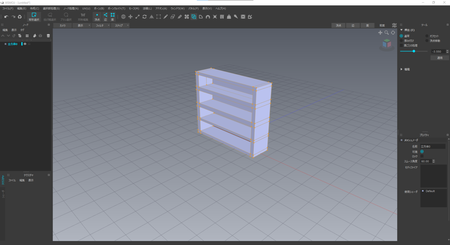Screen dimensions: 450x245
Task: Select the scale tool (diagonal arrow icon)
Action: point(137,16)
